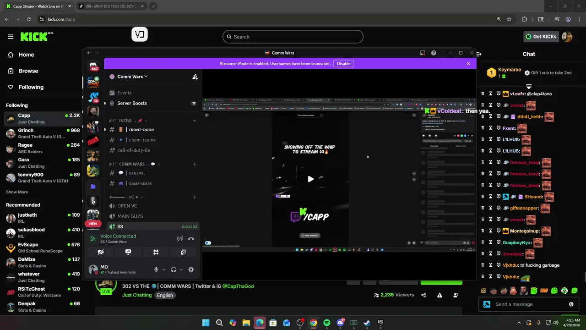This screenshot has height=330, width=586.
Task: Open Windows Start menu
Action: pyautogui.click(x=206, y=323)
